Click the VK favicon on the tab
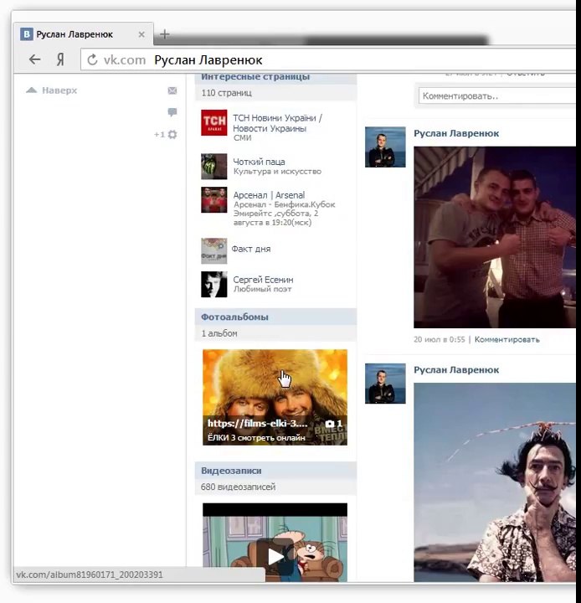The height and width of the screenshot is (603, 581). pos(26,34)
